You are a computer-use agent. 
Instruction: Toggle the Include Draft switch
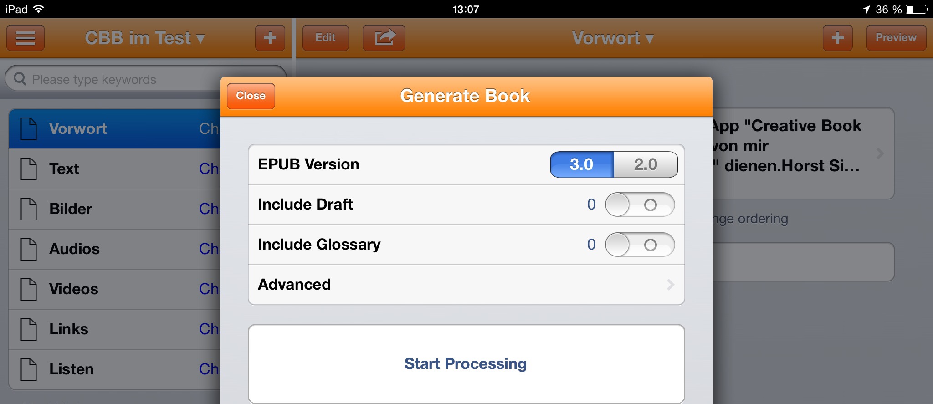pos(640,205)
